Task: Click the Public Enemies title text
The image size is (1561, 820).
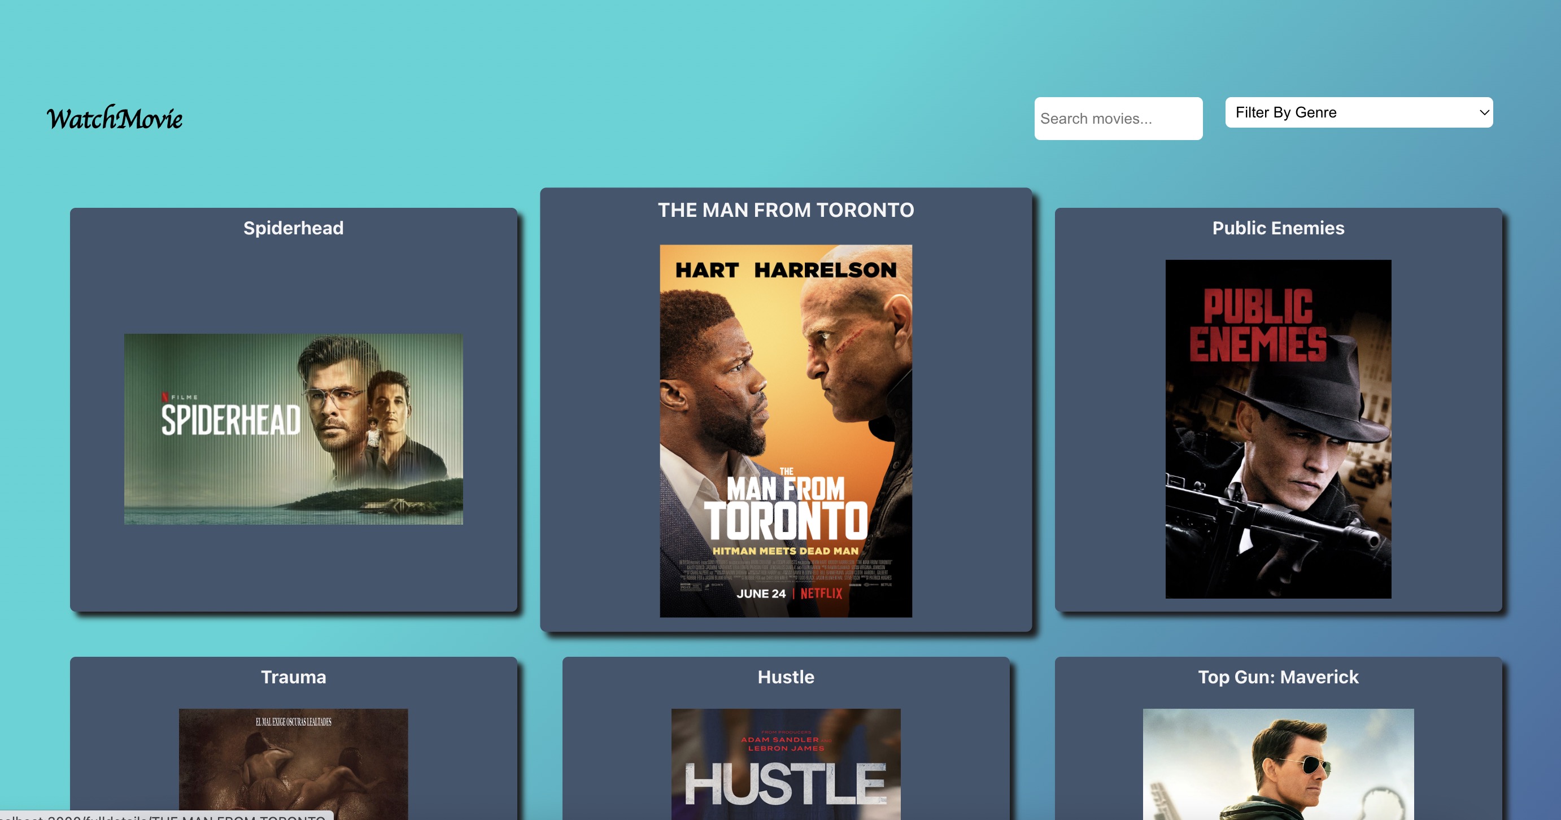Action: [1278, 228]
